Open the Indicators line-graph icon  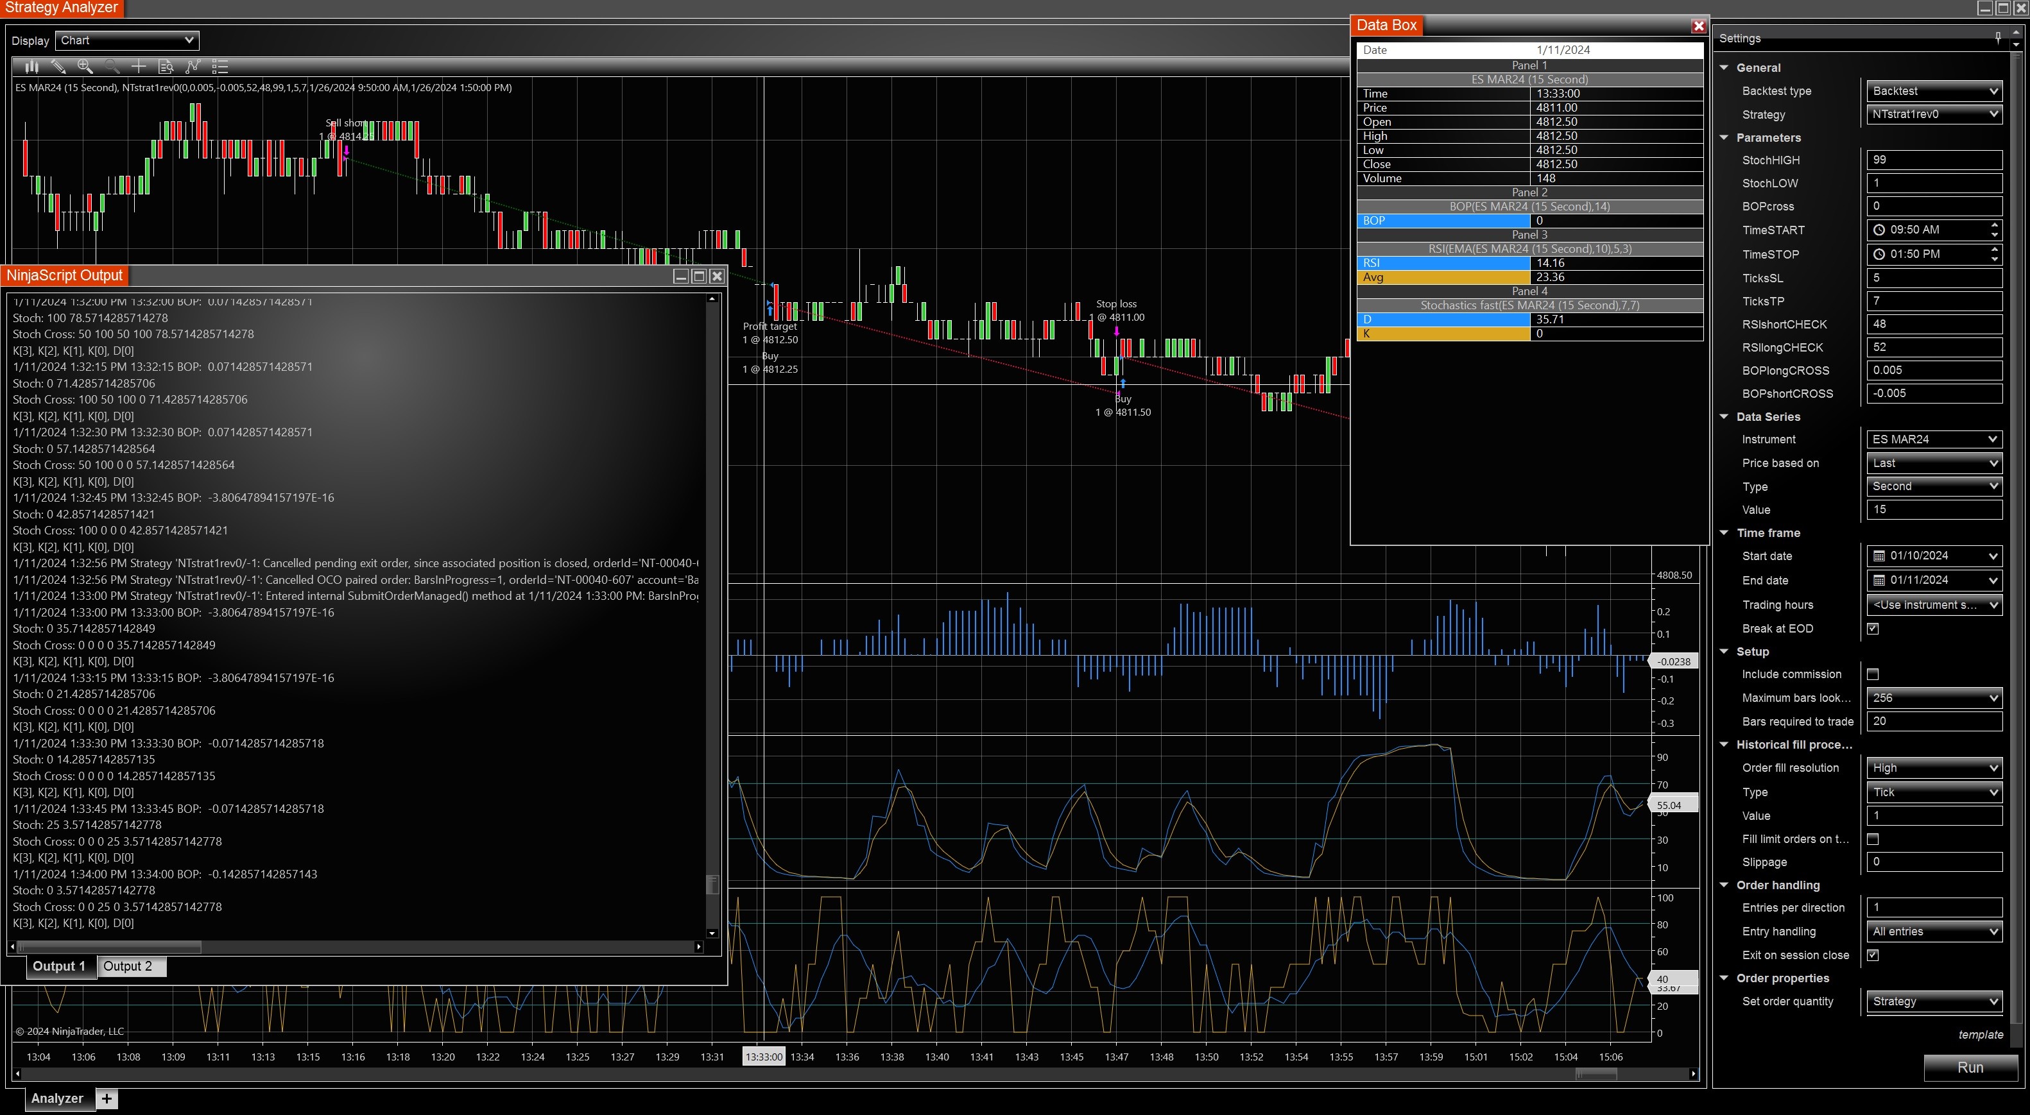point(193,67)
